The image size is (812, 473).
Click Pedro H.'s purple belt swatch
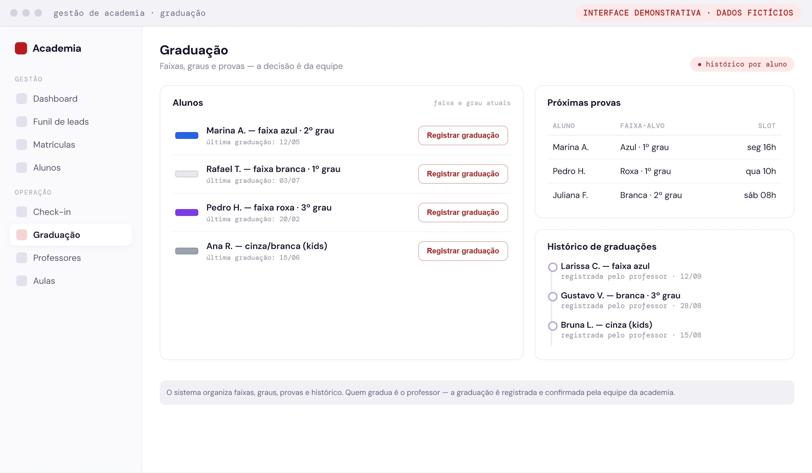point(187,213)
